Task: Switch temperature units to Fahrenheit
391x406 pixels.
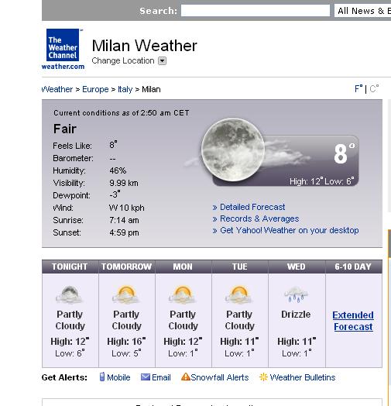Action: [358, 89]
